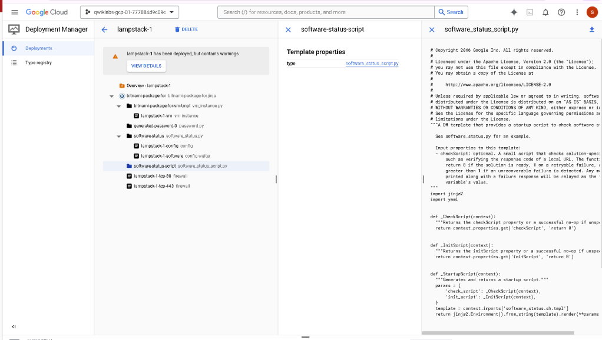Select the software-status software_status.py row
This screenshot has width=602, height=340.
pos(186,136)
